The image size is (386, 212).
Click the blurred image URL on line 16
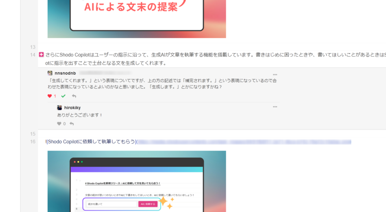tap(245, 142)
